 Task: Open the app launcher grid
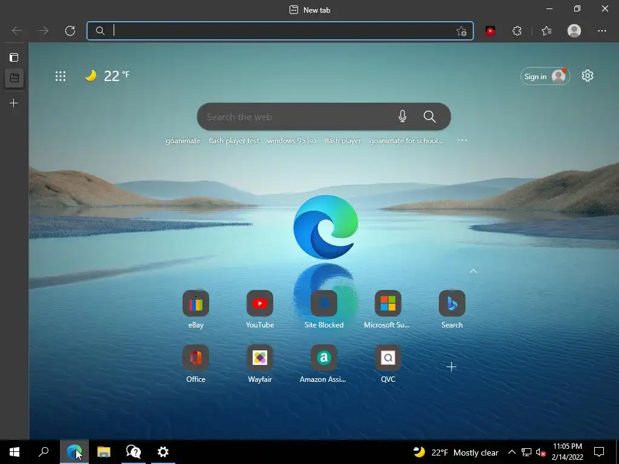60,76
